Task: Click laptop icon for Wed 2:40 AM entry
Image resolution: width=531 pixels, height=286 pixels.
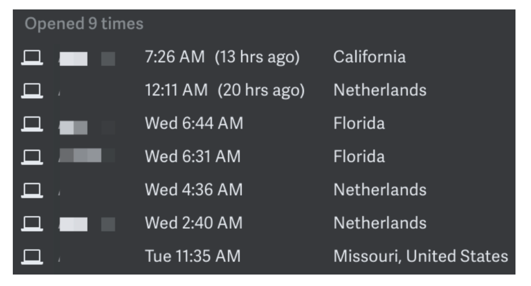Action: tap(32, 223)
